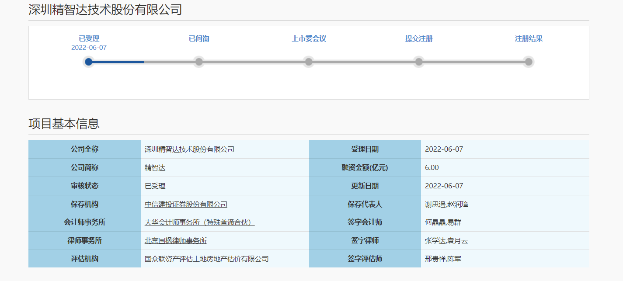
Task: Click the 签字律师 header cell
Action: (x=365, y=240)
